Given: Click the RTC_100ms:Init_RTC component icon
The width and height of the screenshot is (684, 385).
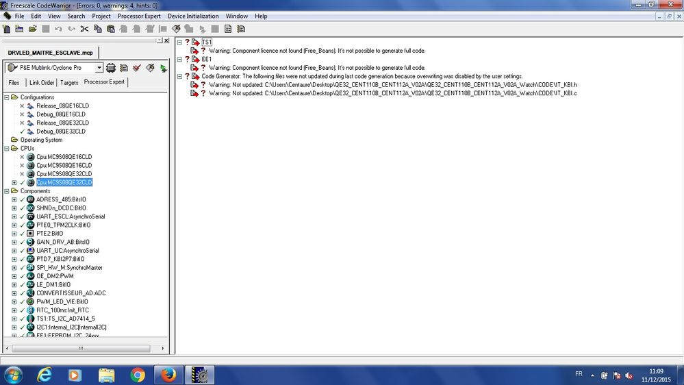Looking at the screenshot, I should pyautogui.click(x=31, y=310).
